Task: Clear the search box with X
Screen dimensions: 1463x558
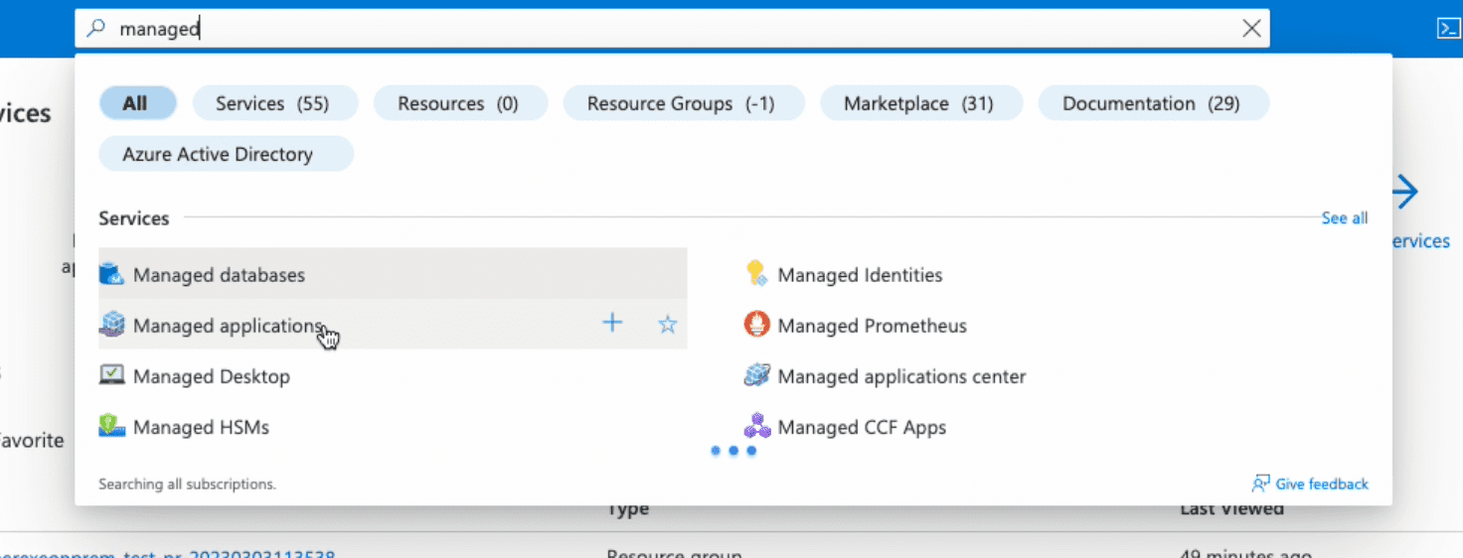Action: (1251, 29)
